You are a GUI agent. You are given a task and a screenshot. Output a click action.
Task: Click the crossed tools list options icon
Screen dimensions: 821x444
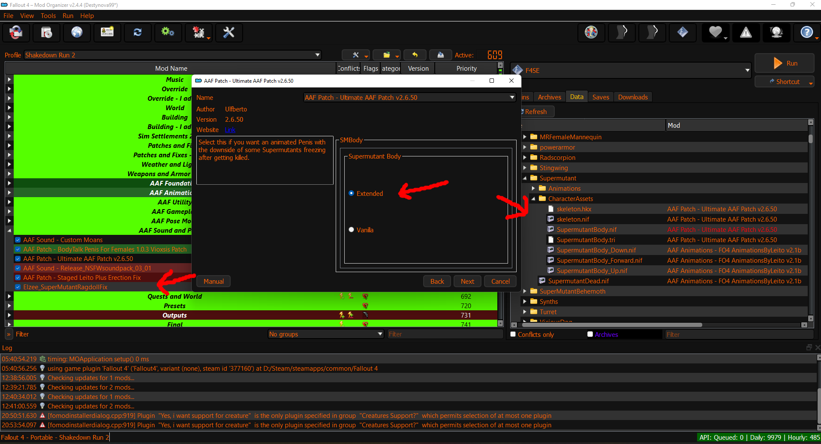[x=355, y=55]
